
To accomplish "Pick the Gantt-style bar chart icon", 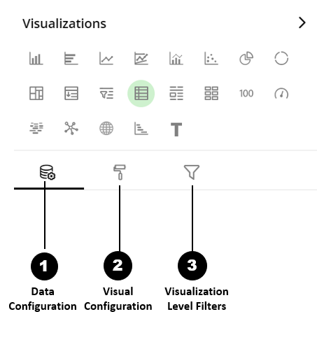I will click(x=141, y=128).
